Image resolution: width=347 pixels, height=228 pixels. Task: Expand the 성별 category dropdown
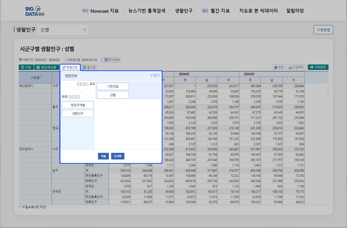(63, 30)
